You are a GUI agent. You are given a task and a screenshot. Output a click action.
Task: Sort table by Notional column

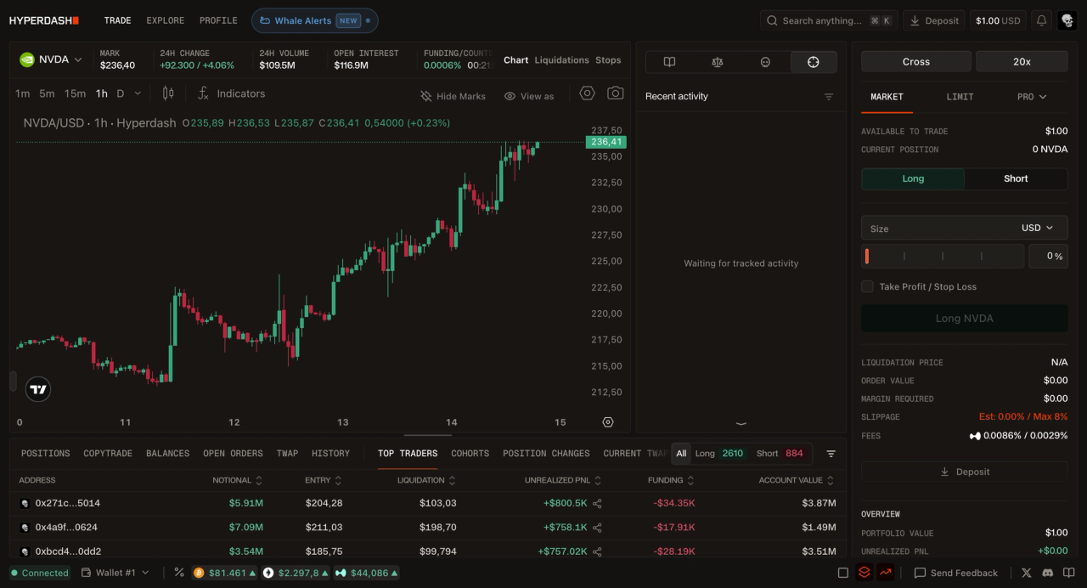pos(238,480)
